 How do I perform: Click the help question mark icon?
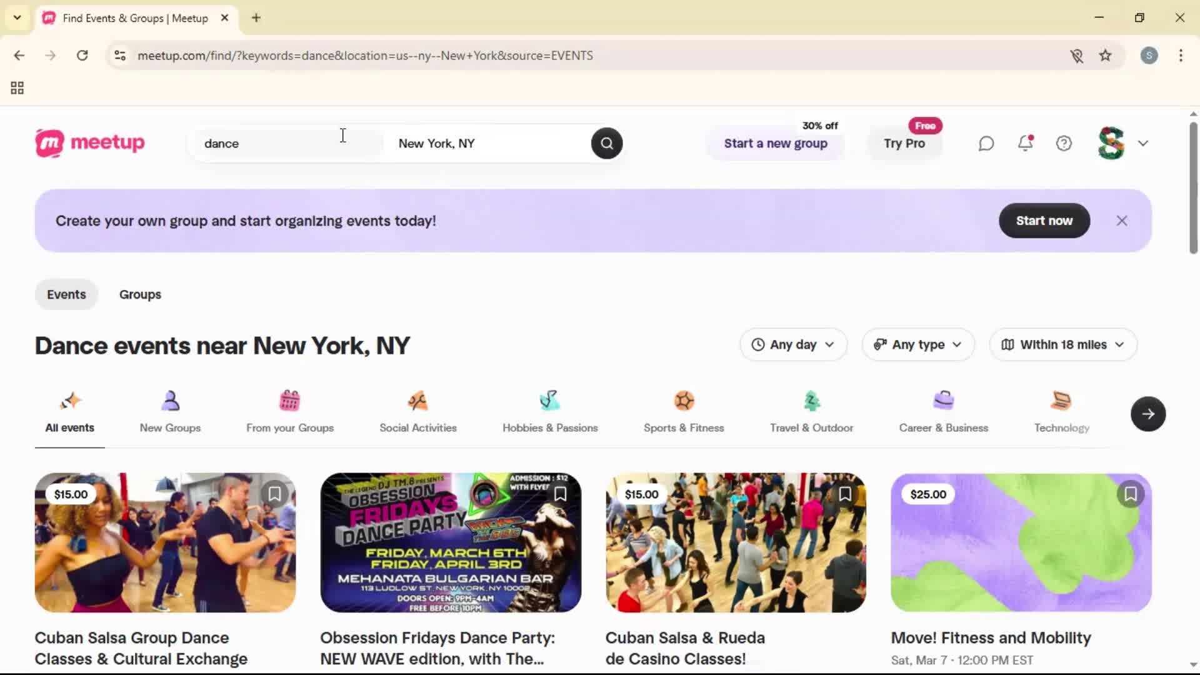coord(1064,143)
